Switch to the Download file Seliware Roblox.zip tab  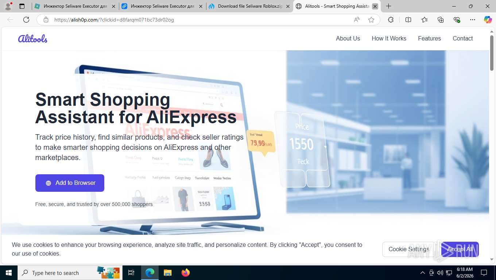click(x=249, y=6)
